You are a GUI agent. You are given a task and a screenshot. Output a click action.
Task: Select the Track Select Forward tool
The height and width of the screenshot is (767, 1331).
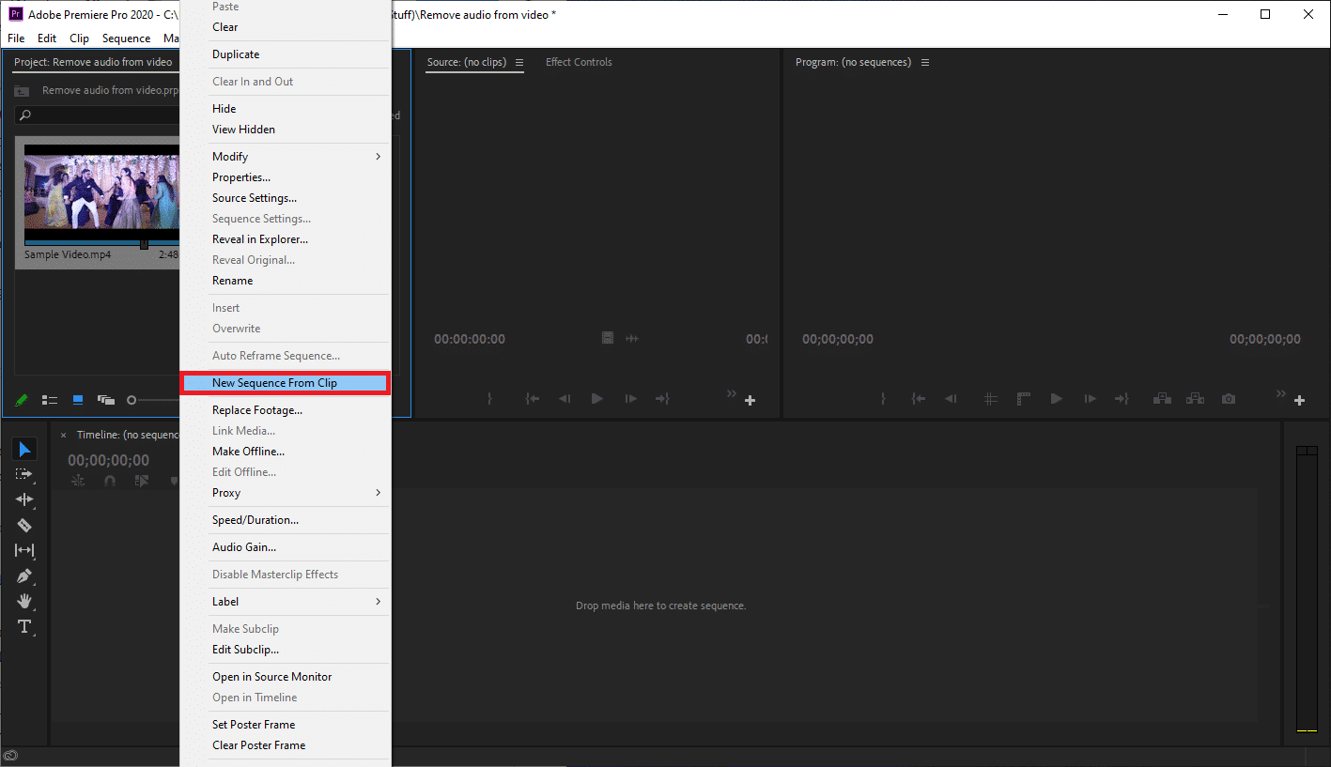[23, 474]
